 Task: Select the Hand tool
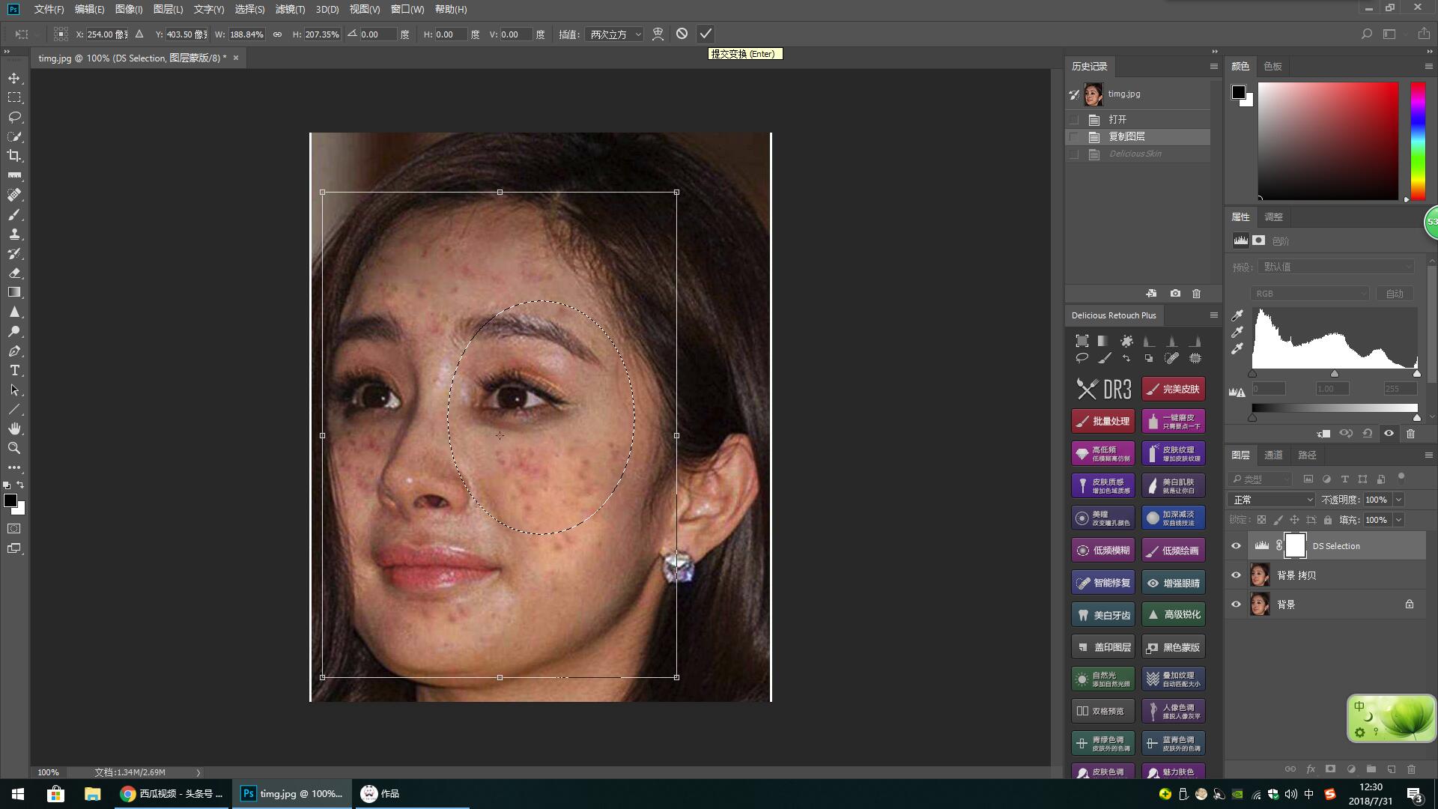point(14,428)
